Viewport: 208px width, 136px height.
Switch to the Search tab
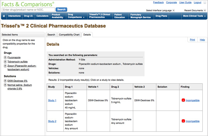[51, 35]
